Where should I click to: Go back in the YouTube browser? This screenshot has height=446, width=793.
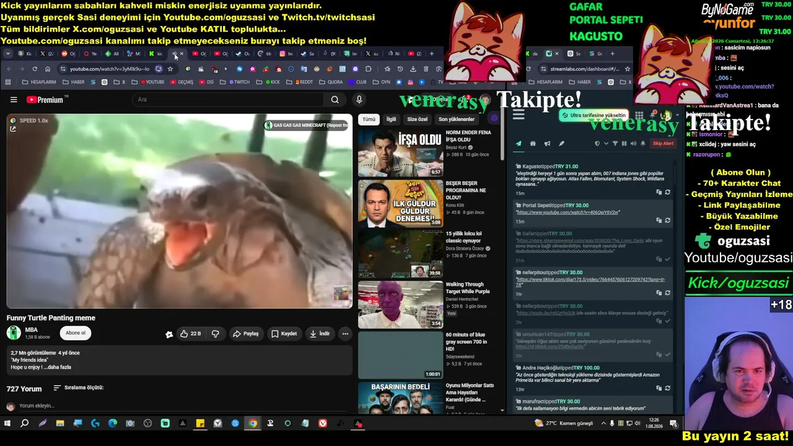[x=9, y=69]
